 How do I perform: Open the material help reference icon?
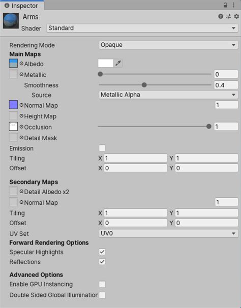(221, 16)
